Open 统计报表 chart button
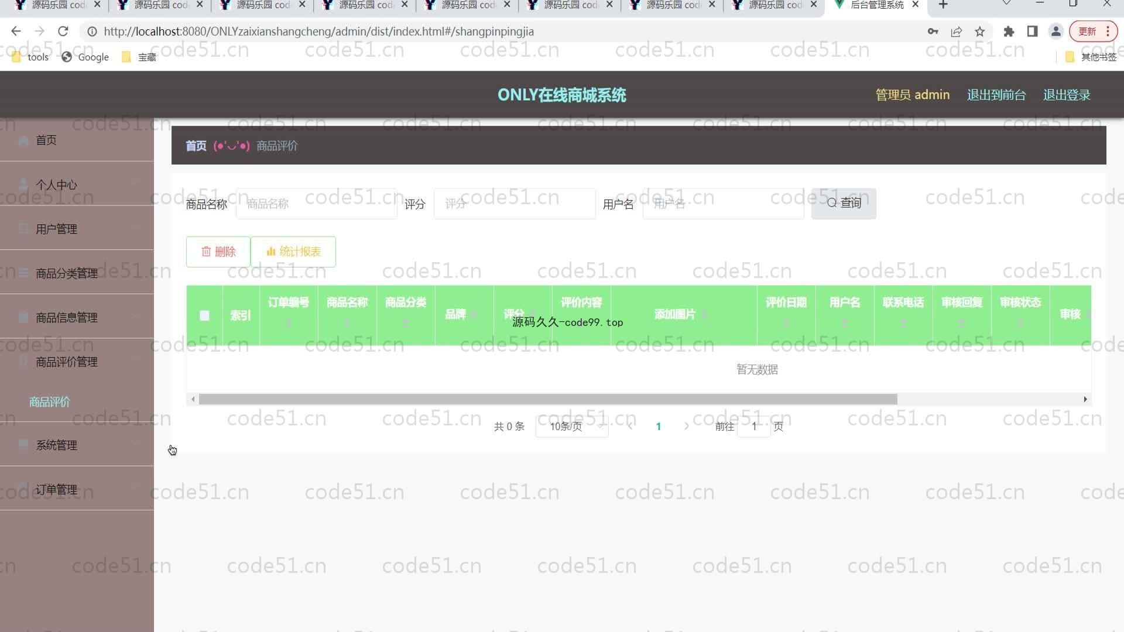 pos(293,252)
